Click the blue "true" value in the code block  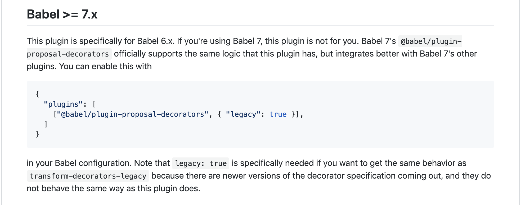(x=278, y=114)
